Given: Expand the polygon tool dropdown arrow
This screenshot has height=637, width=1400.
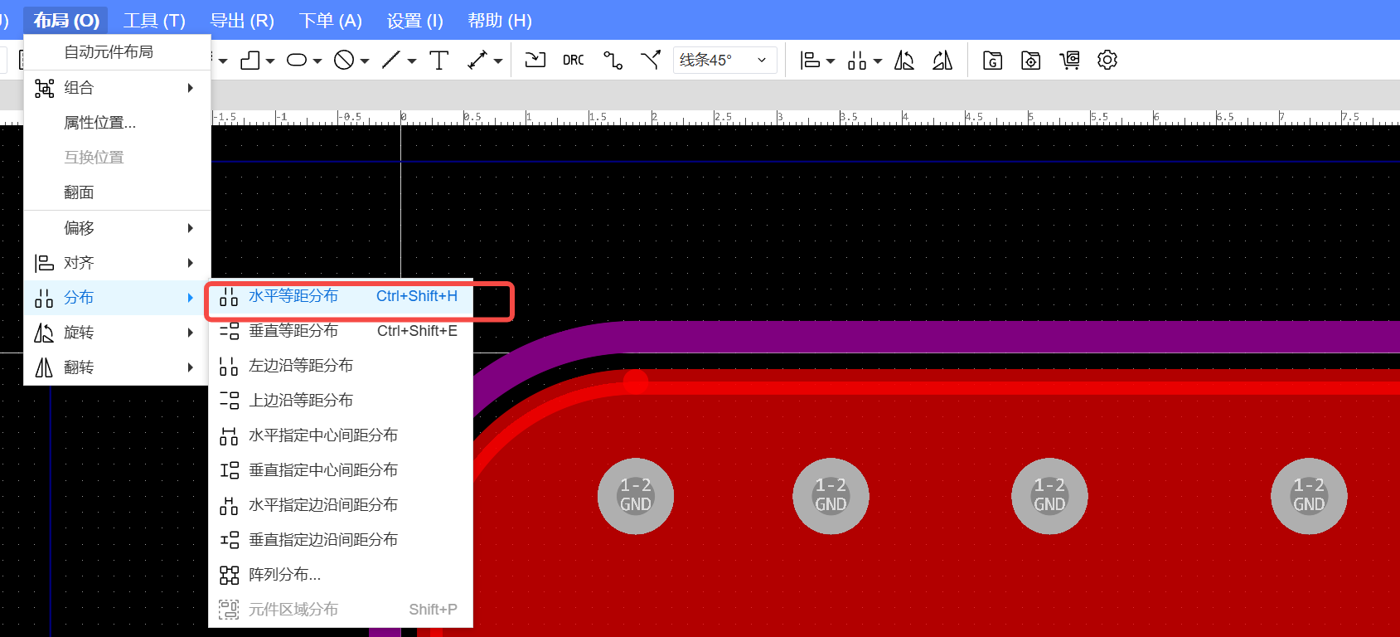Looking at the screenshot, I should click(x=270, y=61).
